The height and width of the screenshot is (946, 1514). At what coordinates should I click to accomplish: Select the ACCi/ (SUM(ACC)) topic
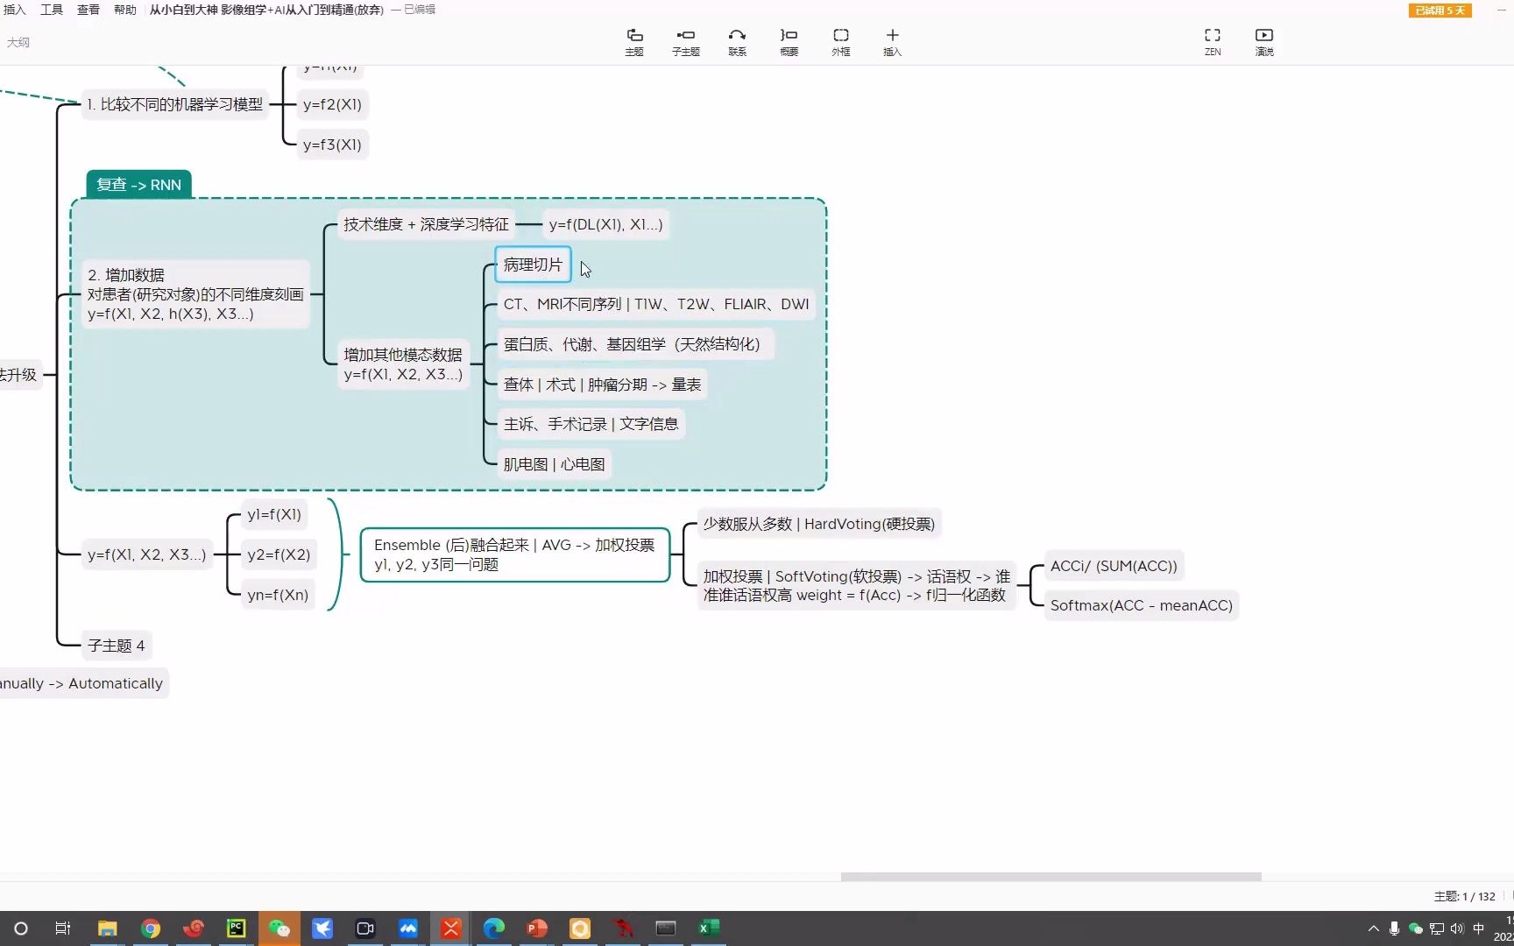tap(1114, 566)
